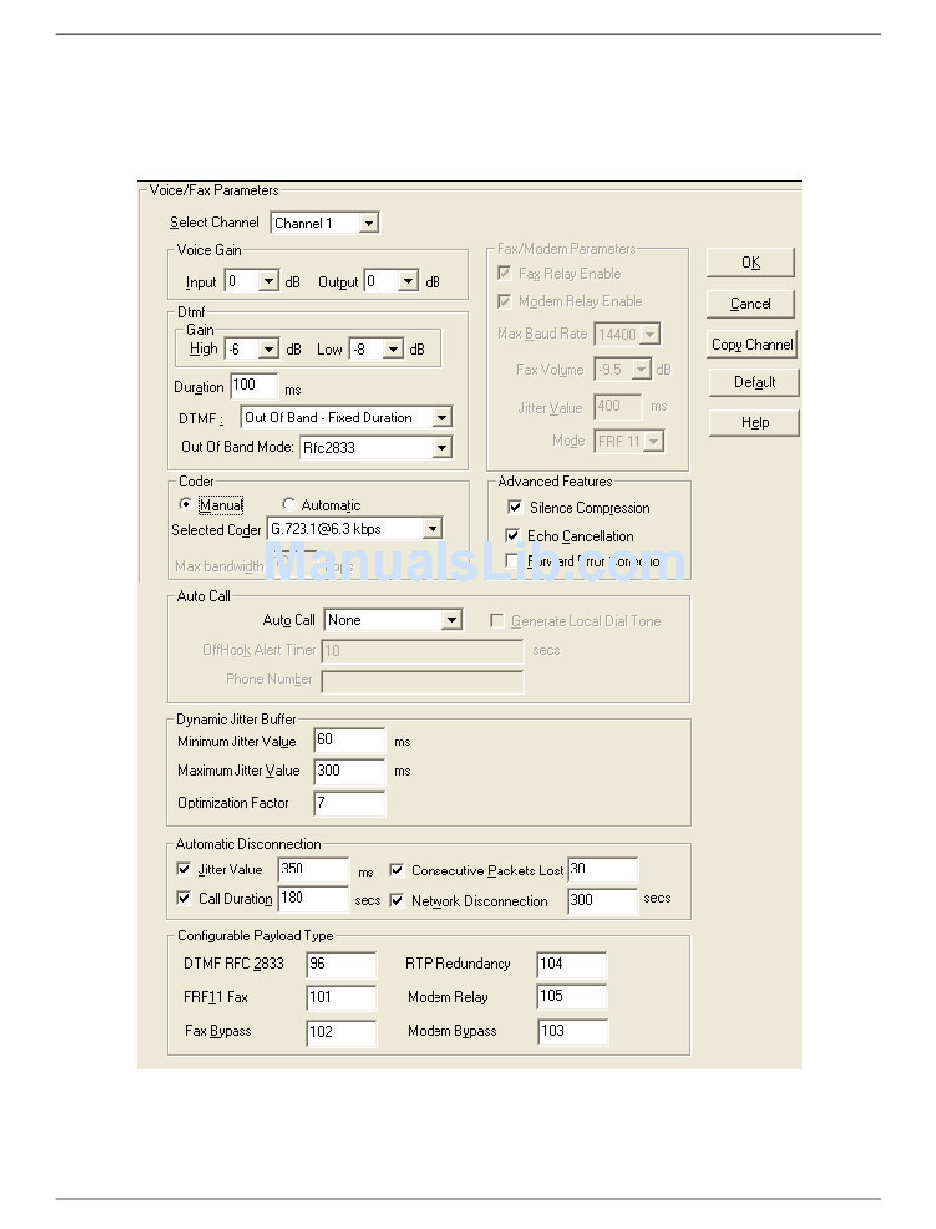Click the Phone Number field
Screen dimensions: 936x1229
423,680
